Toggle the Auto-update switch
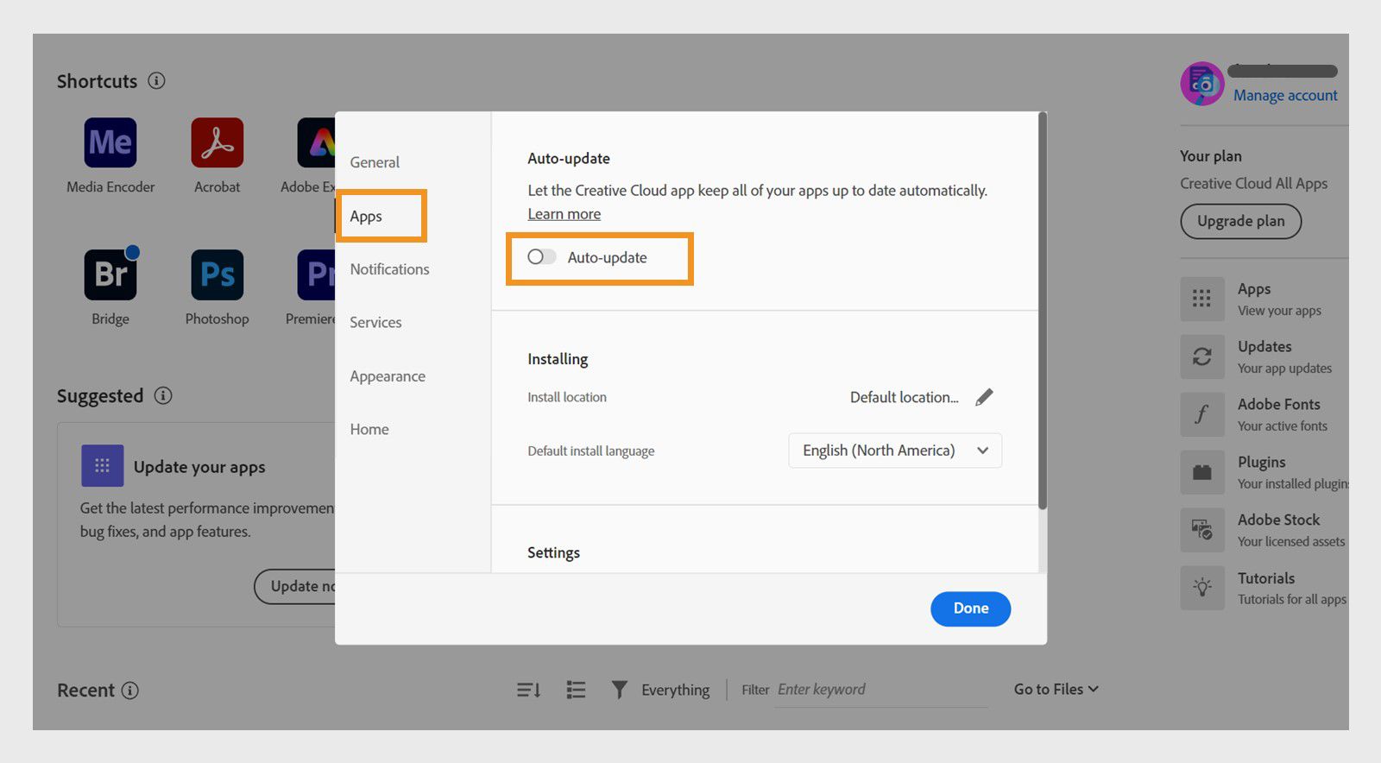This screenshot has width=1381, height=763. [542, 257]
